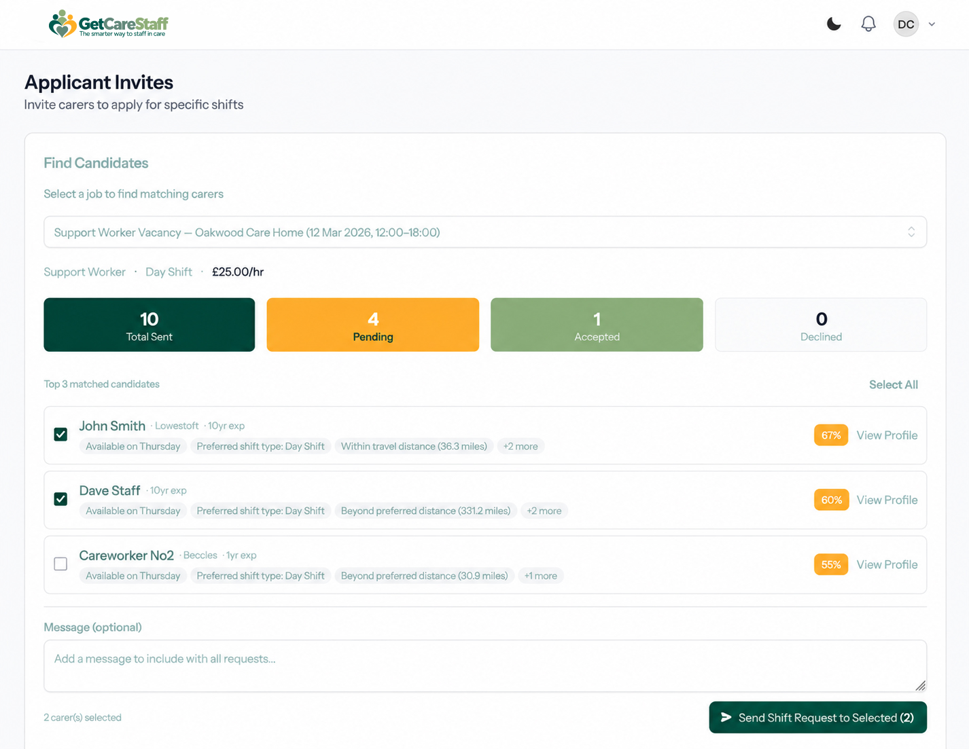Click the GetCareStaff logo
This screenshot has height=749, width=969.
(x=109, y=24)
